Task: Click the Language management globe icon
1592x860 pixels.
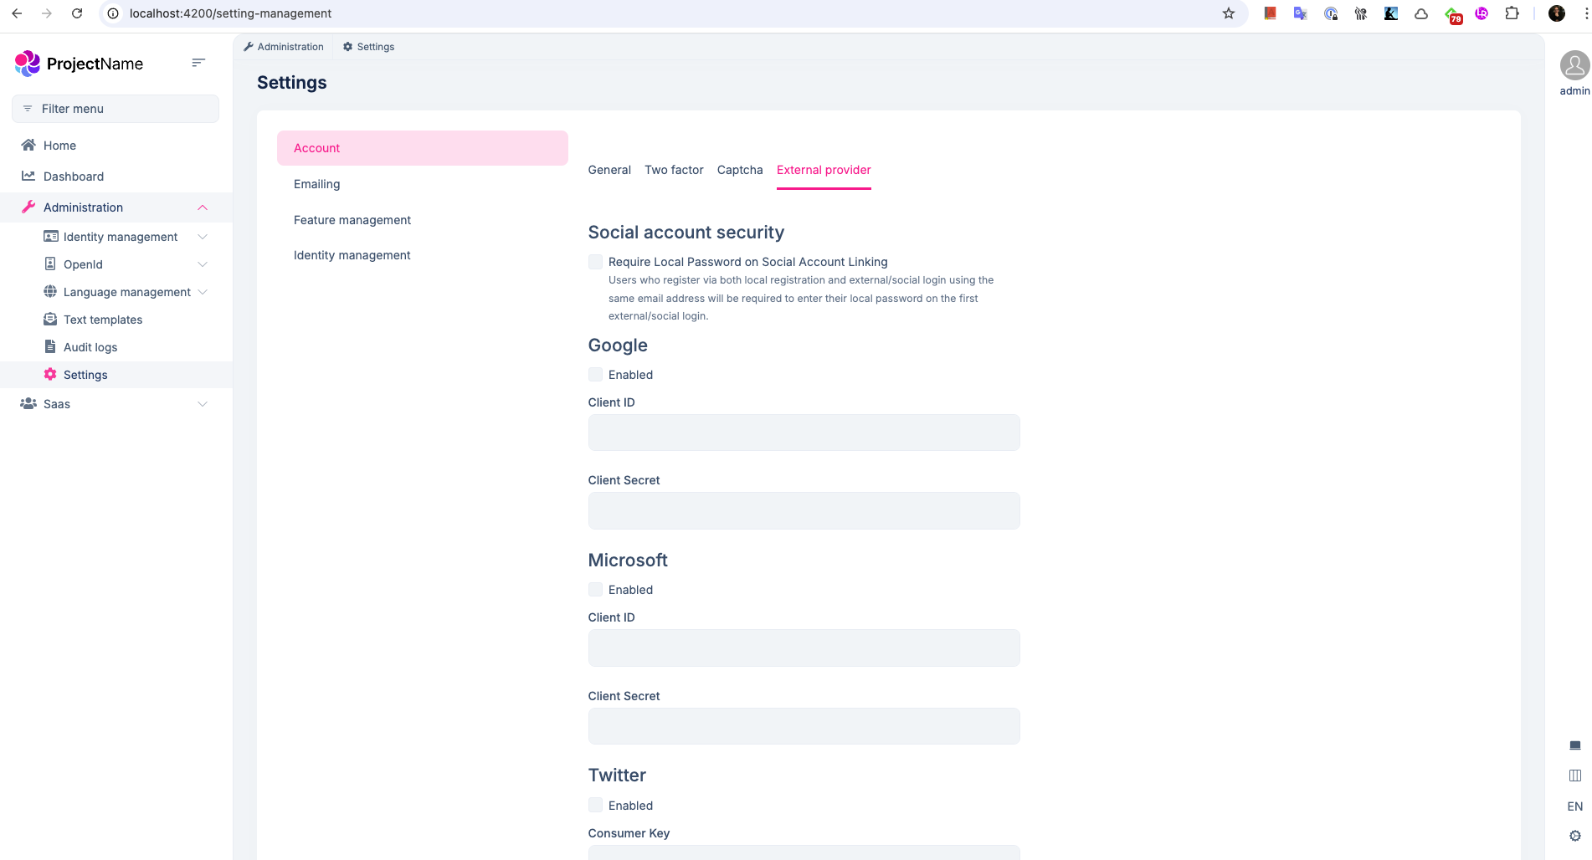Action: click(50, 291)
